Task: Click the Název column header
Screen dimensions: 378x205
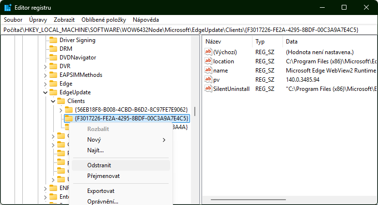Action: pos(213,42)
